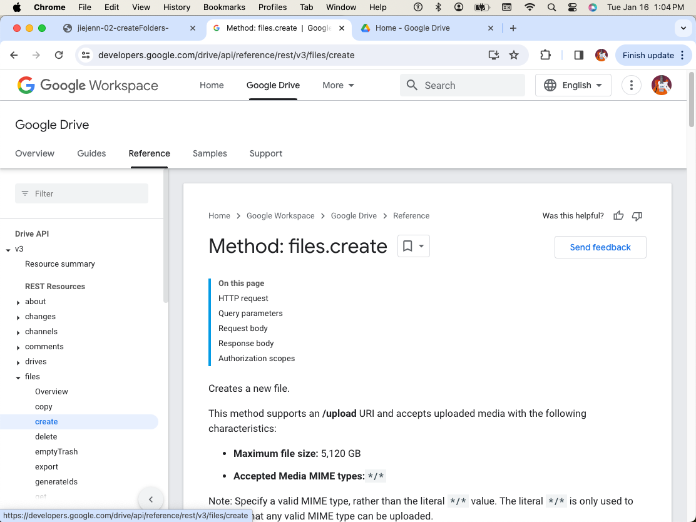The image size is (696, 522).
Task: Collapse the files resource
Action: coord(18,377)
